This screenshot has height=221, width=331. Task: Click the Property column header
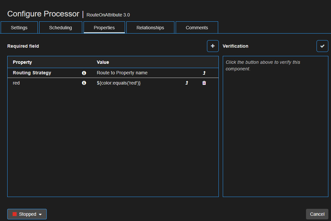pyautogui.click(x=22, y=62)
